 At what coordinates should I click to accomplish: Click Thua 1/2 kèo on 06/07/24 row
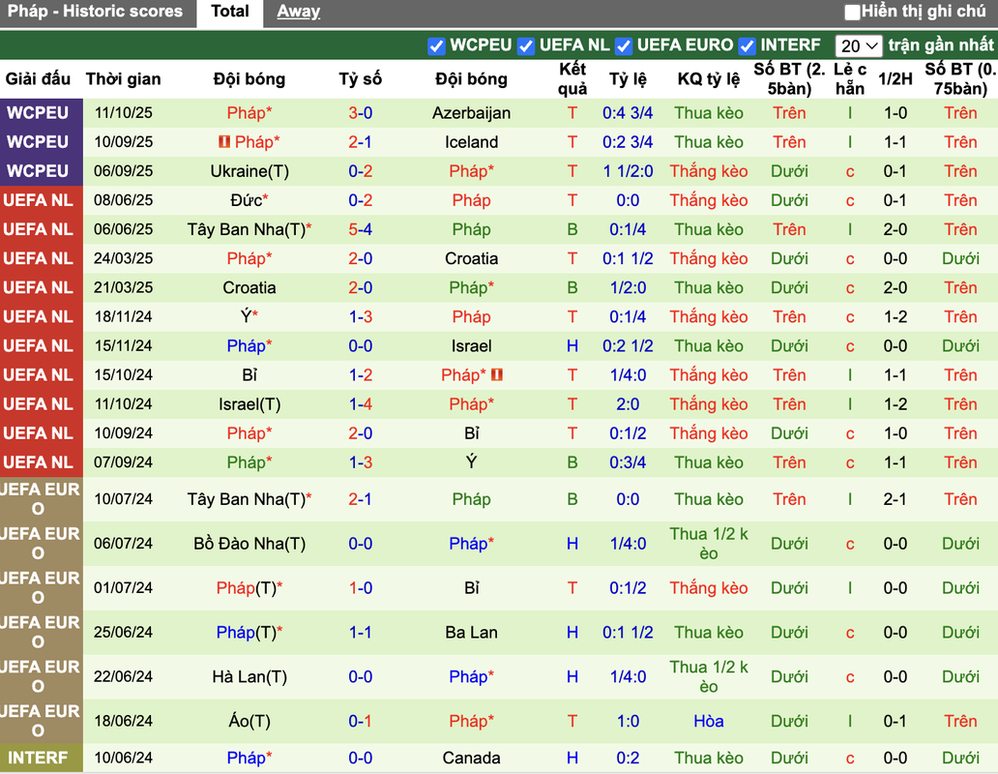click(x=709, y=544)
